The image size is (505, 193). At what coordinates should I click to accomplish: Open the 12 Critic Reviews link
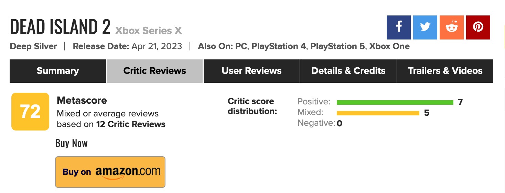coord(131,124)
